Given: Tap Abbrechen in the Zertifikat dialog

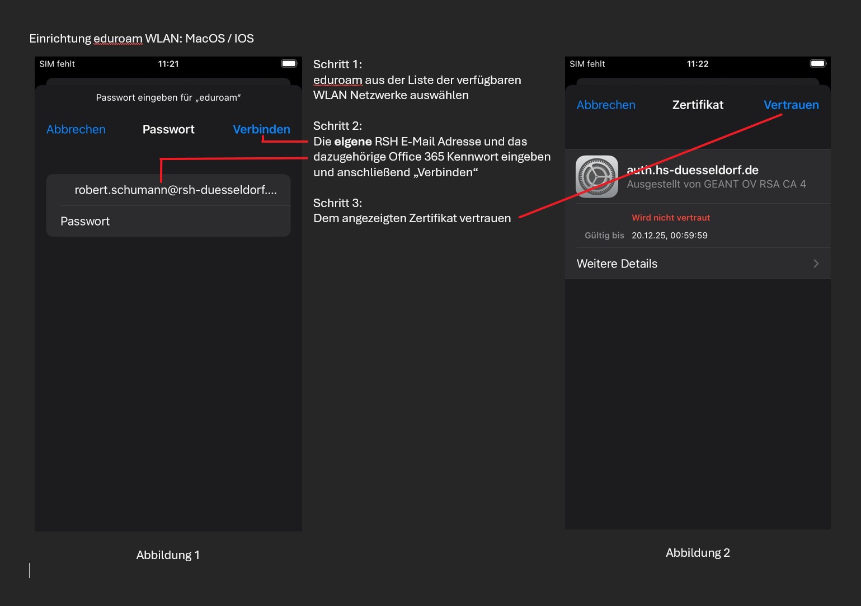Looking at the screenshot, I should 606,105.
